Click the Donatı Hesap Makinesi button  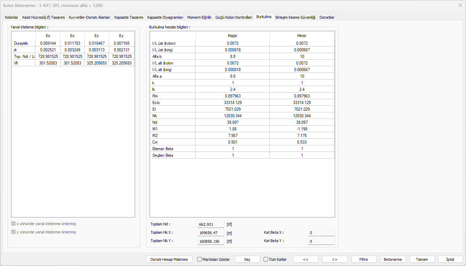(x=169, y=259)
